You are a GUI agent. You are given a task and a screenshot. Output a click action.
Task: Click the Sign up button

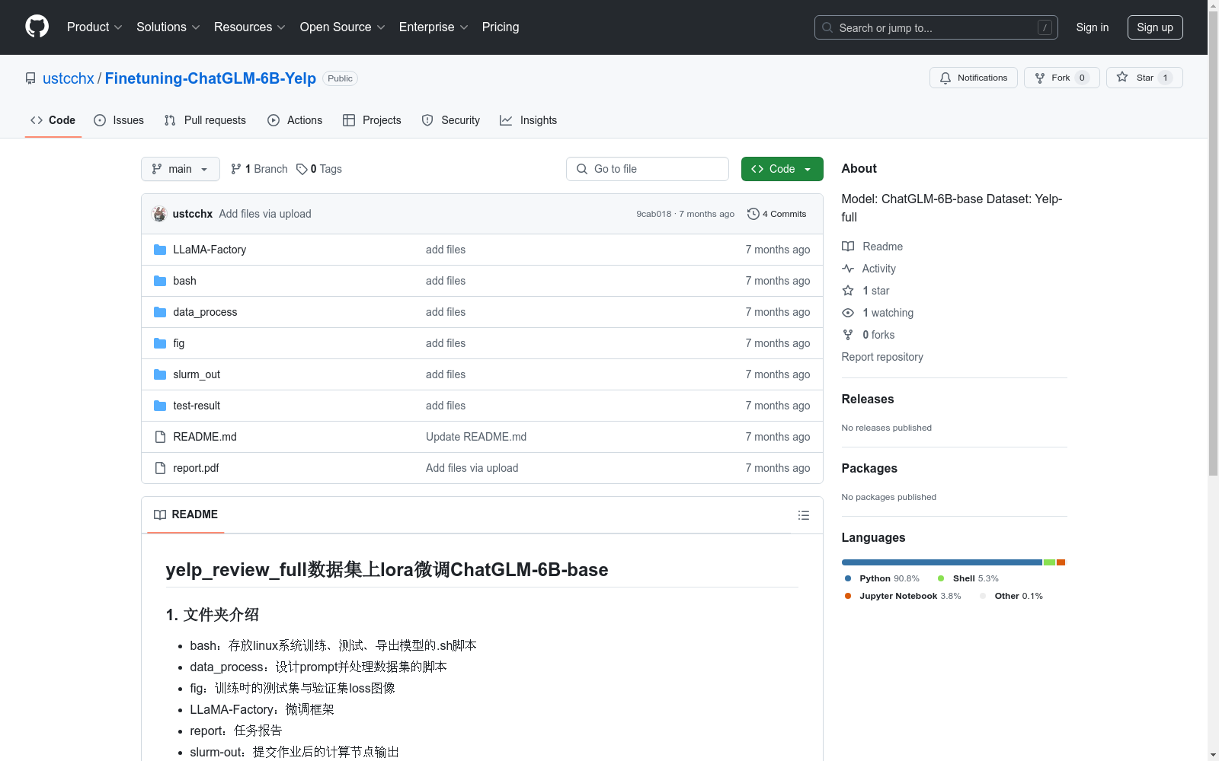point(1155,27)
